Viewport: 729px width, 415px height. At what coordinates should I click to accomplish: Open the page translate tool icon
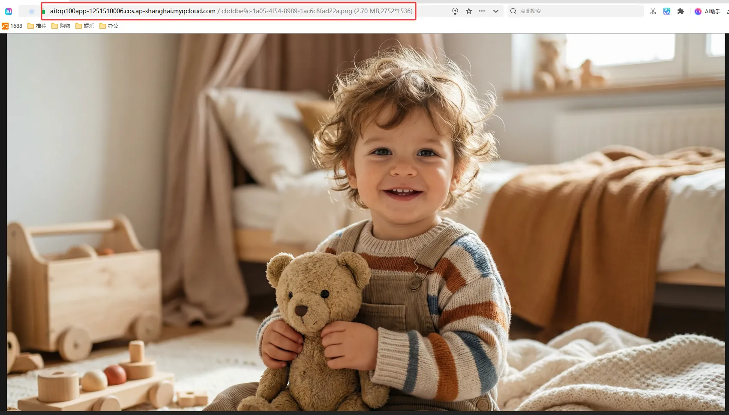(x=667, y=12)
